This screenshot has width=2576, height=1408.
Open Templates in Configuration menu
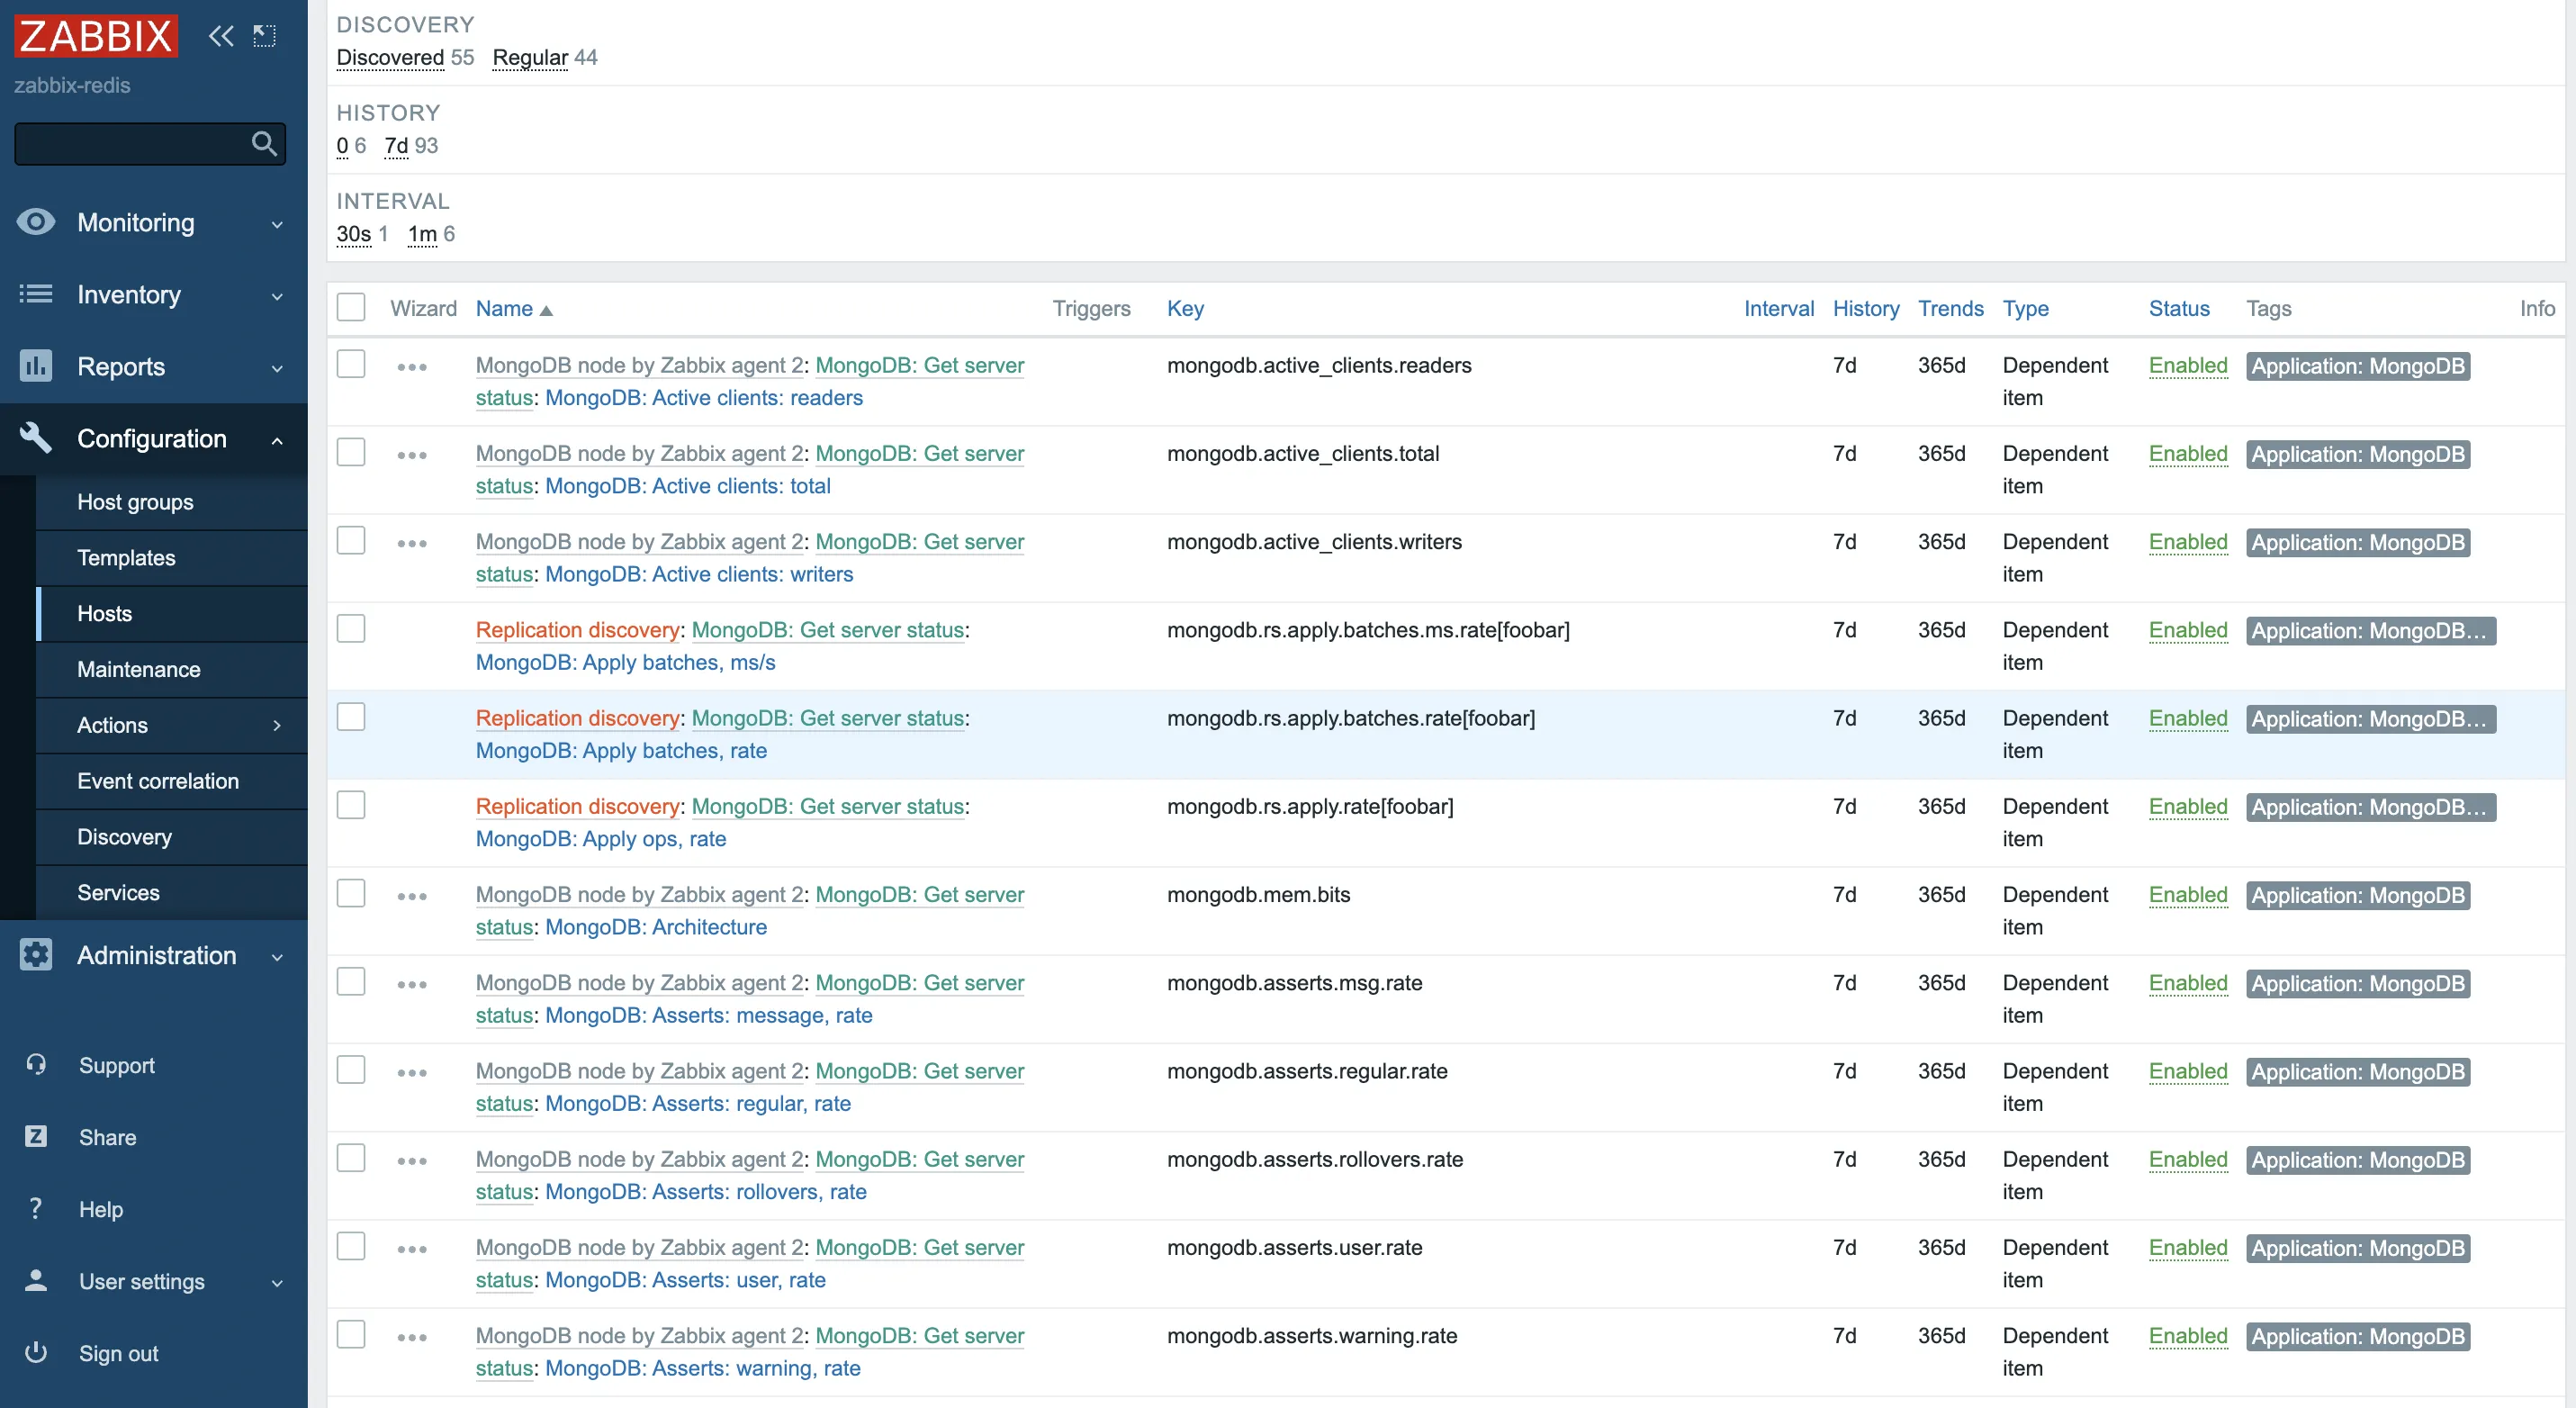click(126, 558)
